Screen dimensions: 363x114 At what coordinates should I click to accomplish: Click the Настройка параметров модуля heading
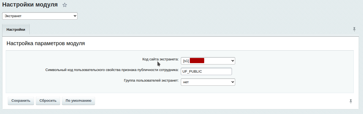pyautogui.click(x=46, y=43)
